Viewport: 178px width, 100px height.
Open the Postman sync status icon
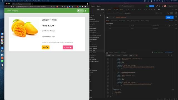coord(147,6)
